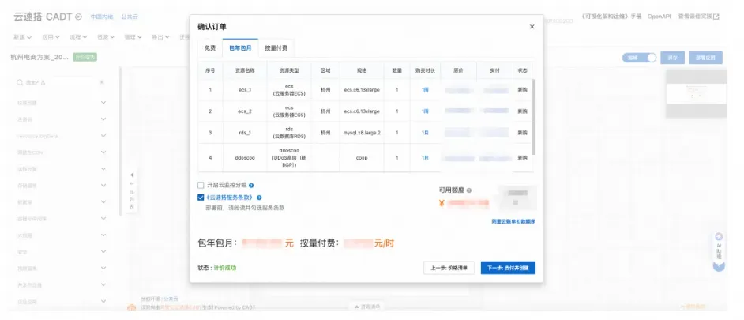Click the external-link icon after 查看最佳实践
Image resolution: width=744 pixels, height=320 pixels.
[716, 16]
